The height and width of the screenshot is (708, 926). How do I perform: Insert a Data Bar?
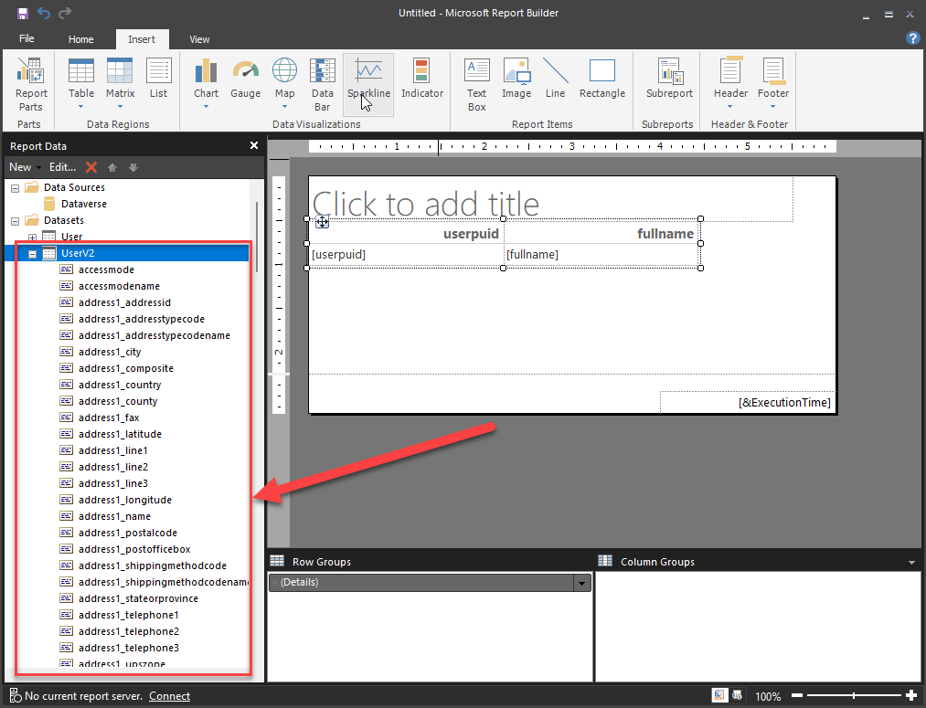tap(323, 84)
